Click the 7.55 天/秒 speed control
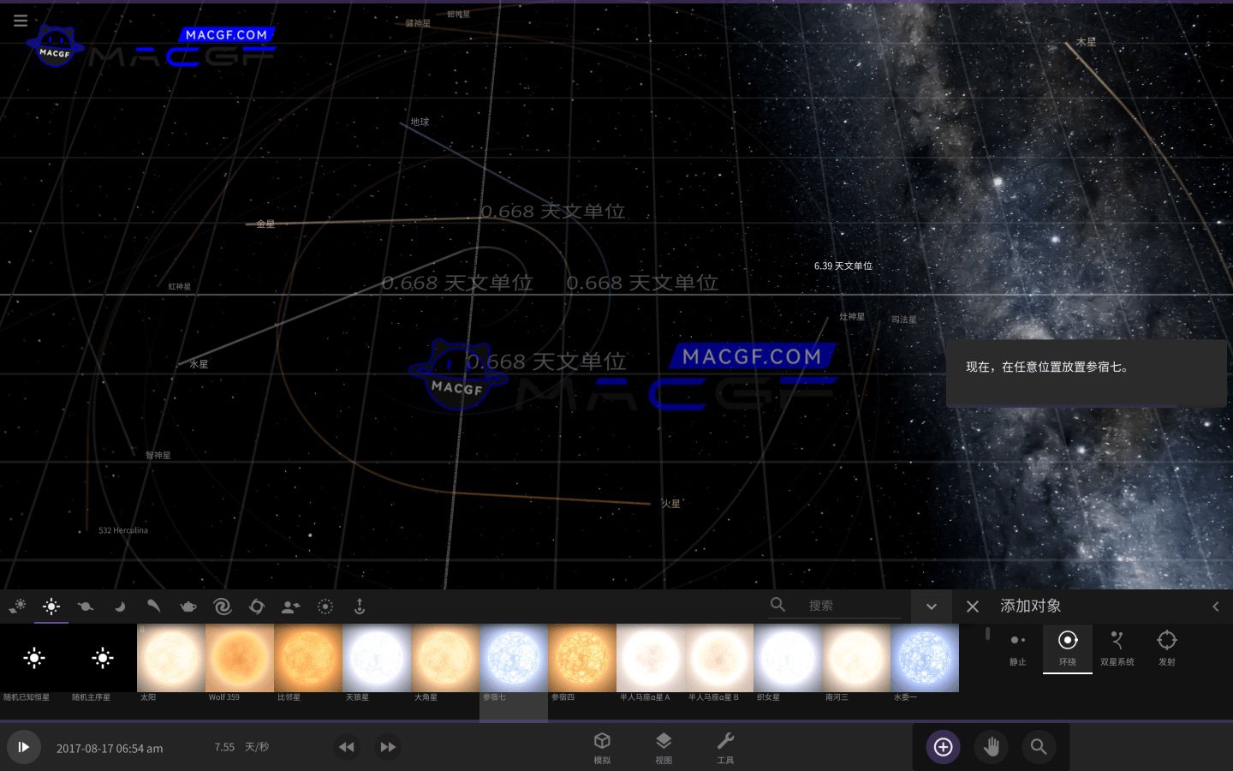The width and height of the screenshot is (1233, 771). click(241, 746)
